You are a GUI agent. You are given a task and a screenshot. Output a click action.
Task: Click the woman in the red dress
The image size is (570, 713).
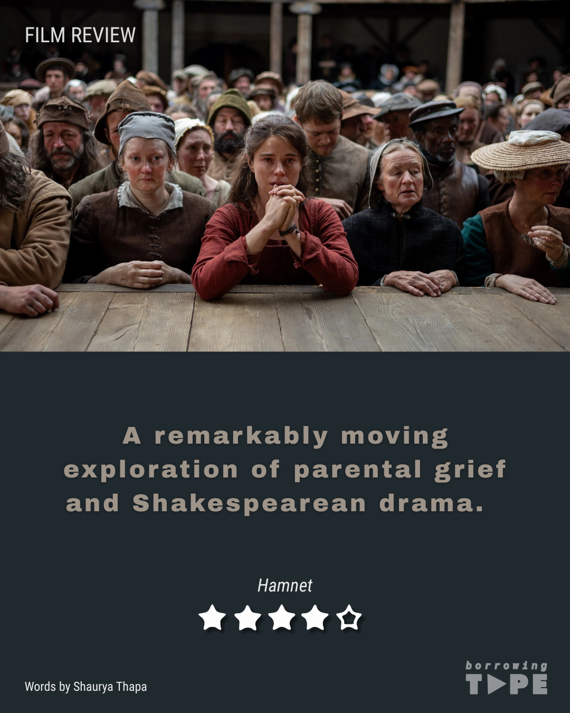tap(274, 211)
